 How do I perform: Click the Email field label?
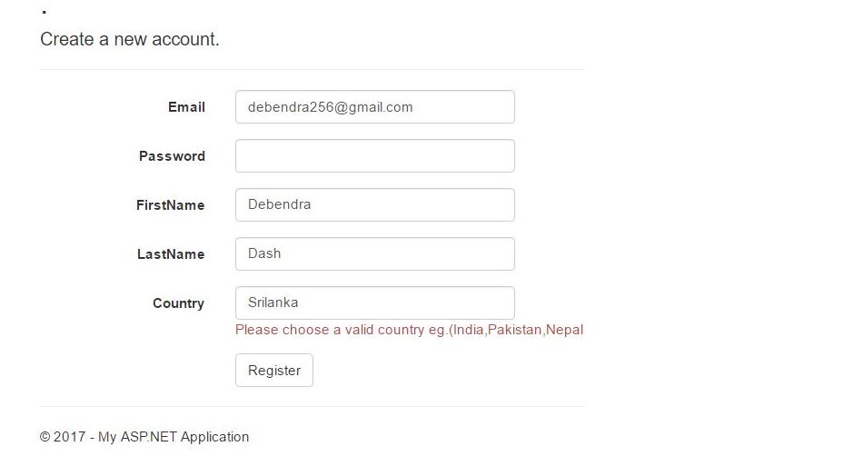(186, 107)
